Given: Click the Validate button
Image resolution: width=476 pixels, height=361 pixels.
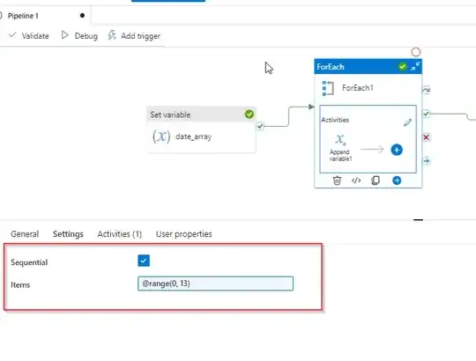Looking at the screenshot, I should 29,36.
